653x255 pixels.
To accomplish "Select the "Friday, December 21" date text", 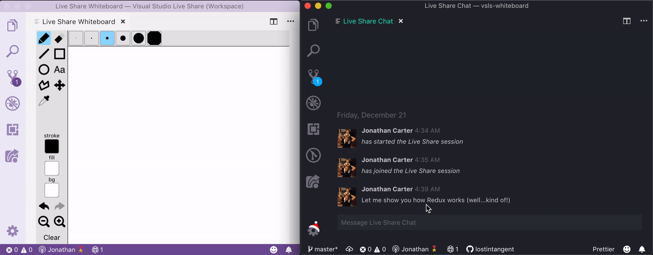I will pyautogui.click(x=371, y=115).
